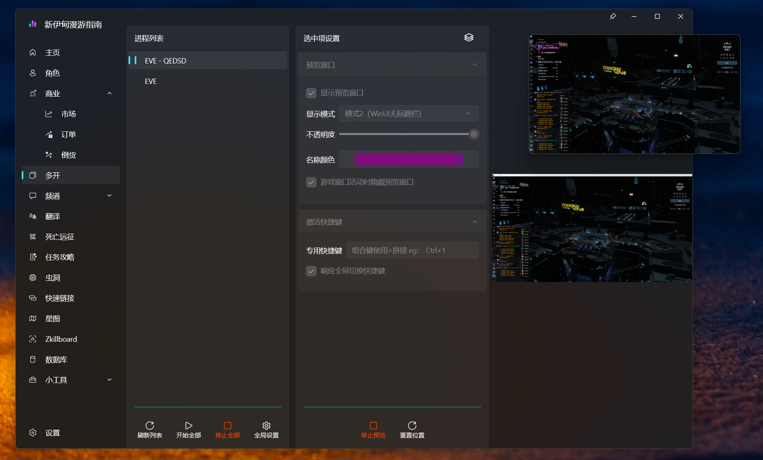Toggle 响应全局切换快捷键 checkbox
Screen dimensions: 763x460
311,271
